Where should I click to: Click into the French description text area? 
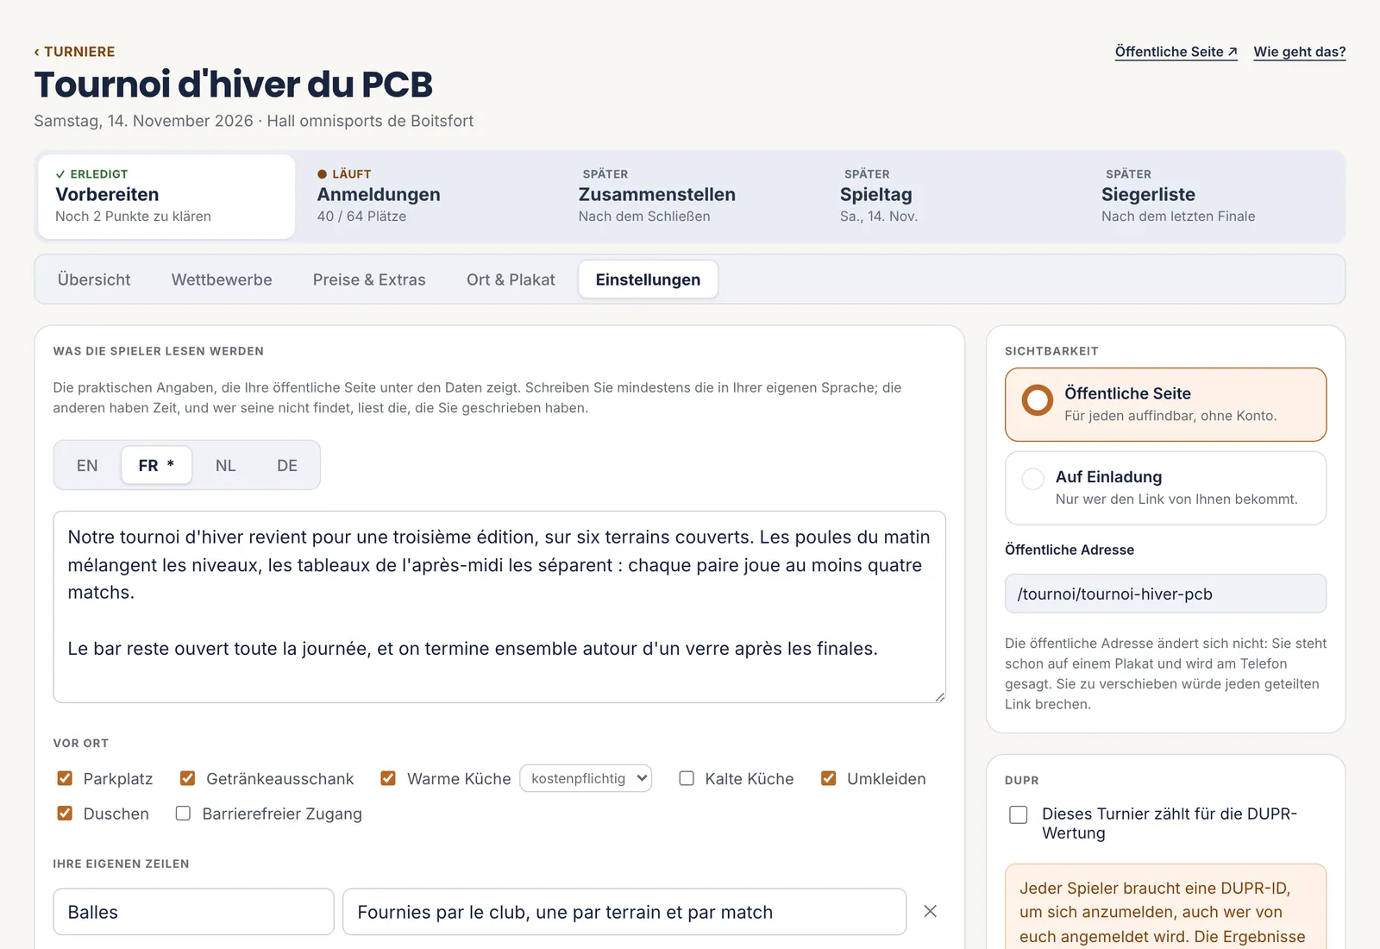[x=499, y=607]
